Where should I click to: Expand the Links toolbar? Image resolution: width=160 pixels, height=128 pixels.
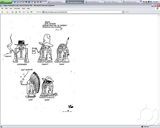[127, 12]
